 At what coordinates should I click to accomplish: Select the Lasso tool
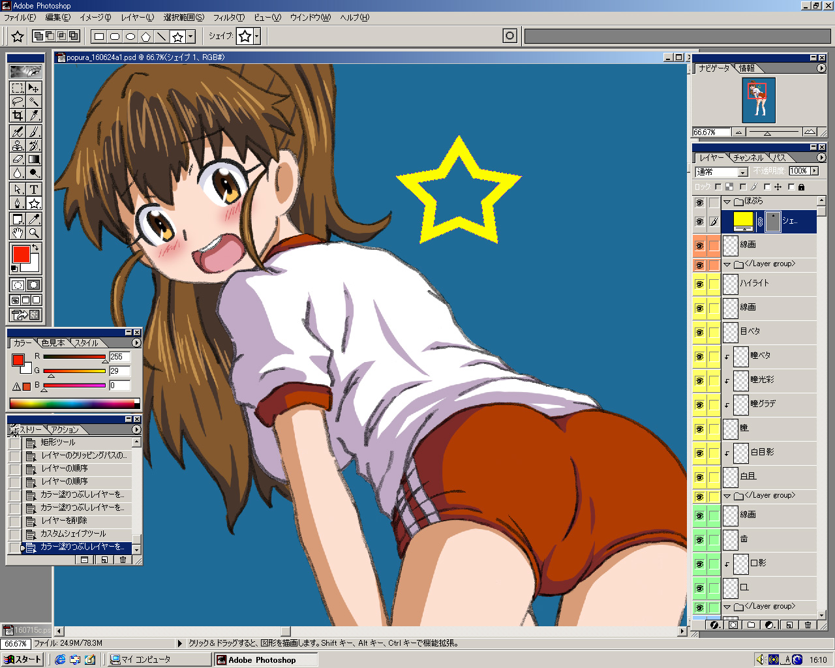[x=18, y=102]
